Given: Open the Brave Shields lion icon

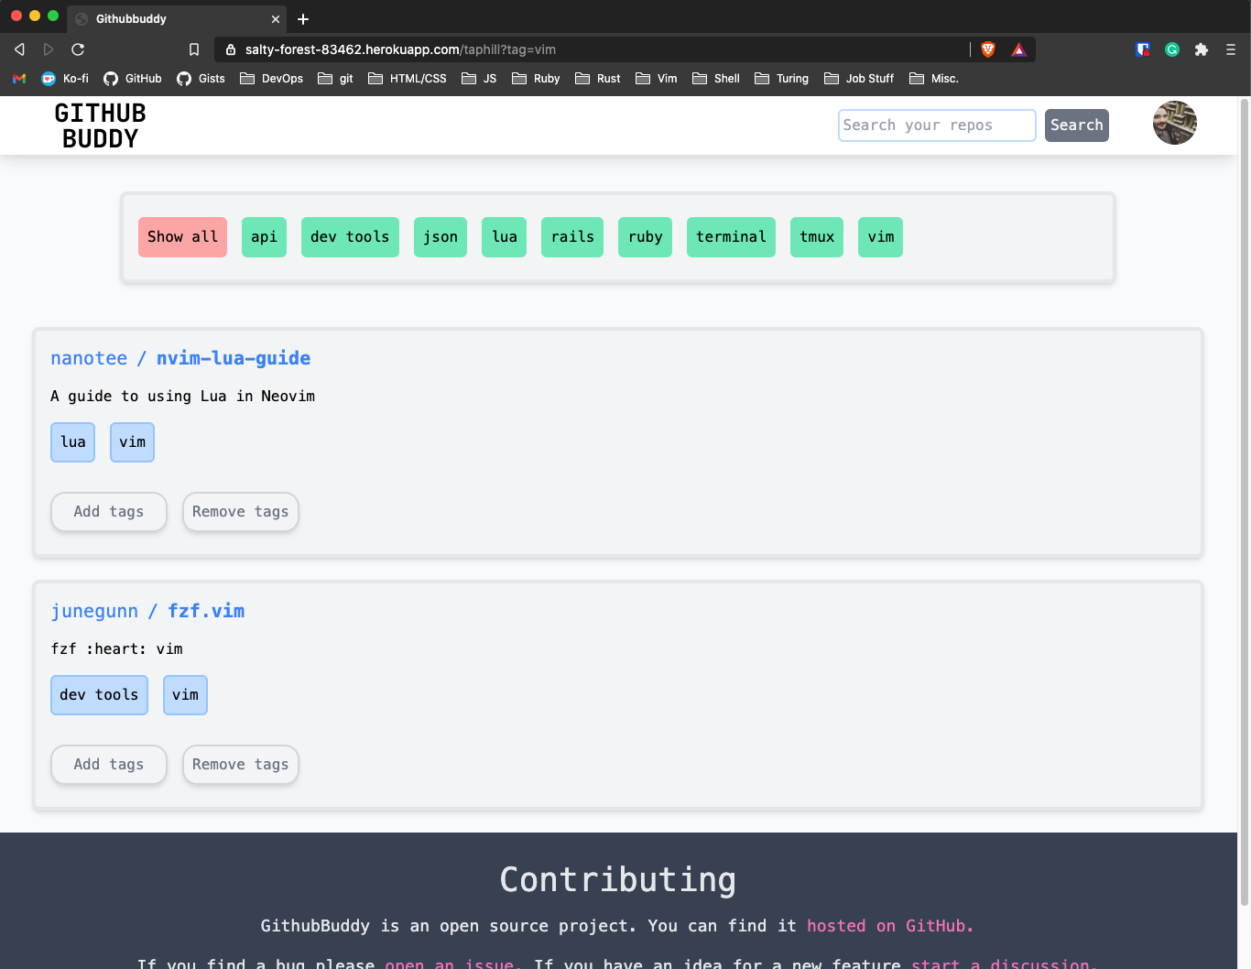Looking at the screenshot, I should coord(988,49).
